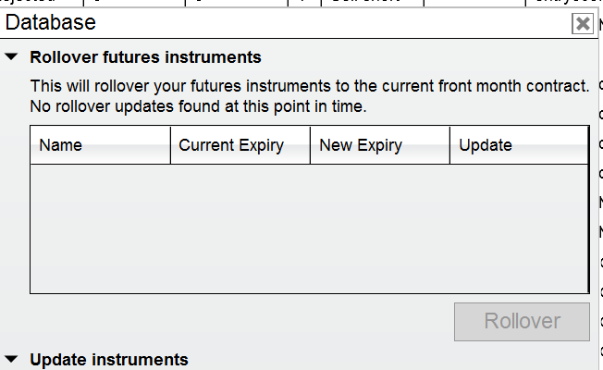603x370 pixels.
Task: Click the 'No rollover updates found' message
Action: click(198, 106)
